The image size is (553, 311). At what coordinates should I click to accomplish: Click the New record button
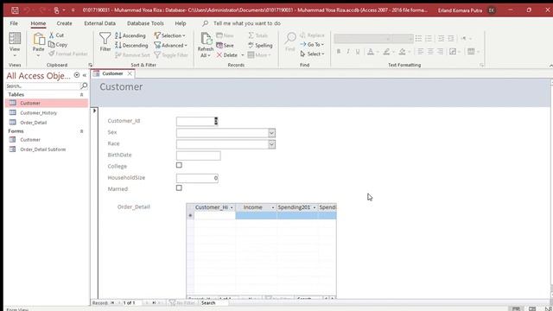coord(225,35)
